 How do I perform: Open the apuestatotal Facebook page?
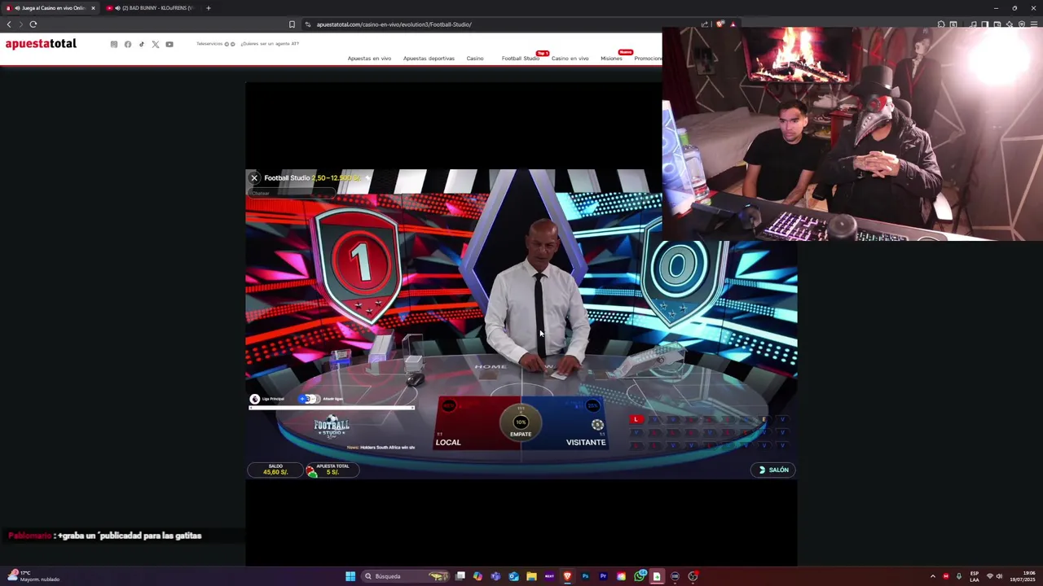click(128, 44)
